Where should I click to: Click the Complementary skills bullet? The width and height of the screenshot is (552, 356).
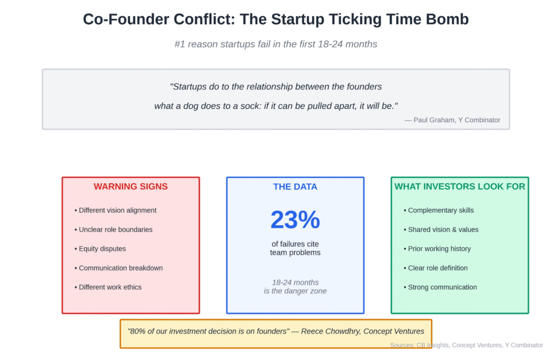(440, 210)
